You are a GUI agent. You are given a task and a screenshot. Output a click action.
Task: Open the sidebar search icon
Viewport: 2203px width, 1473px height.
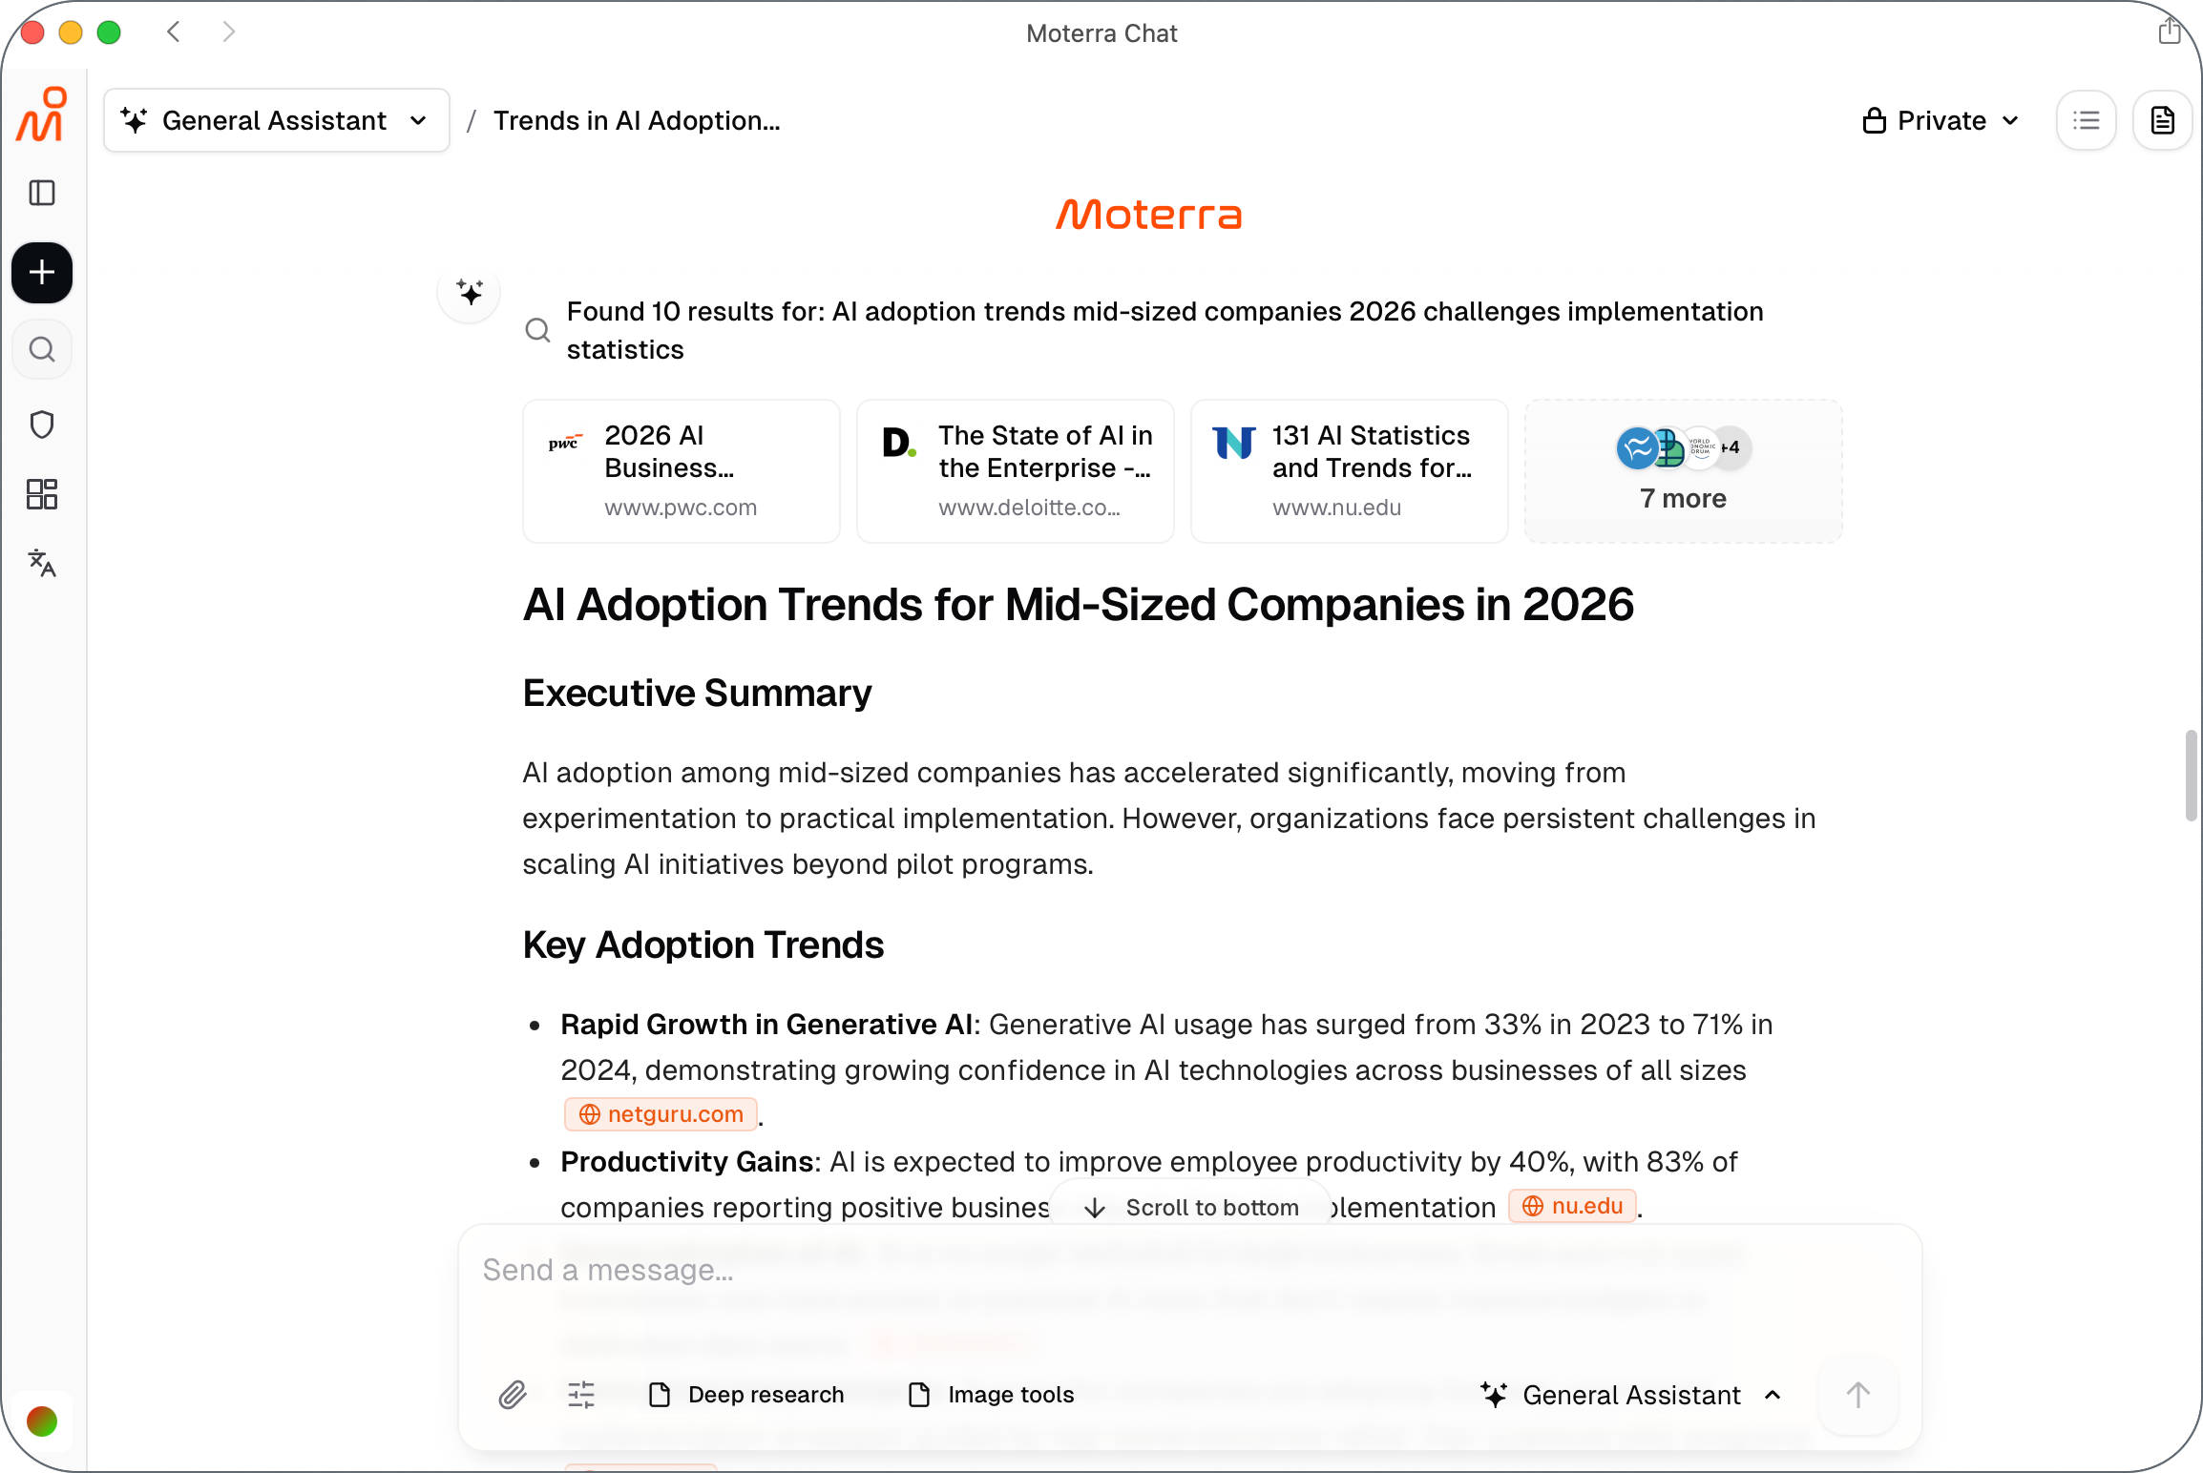point(42,350)
